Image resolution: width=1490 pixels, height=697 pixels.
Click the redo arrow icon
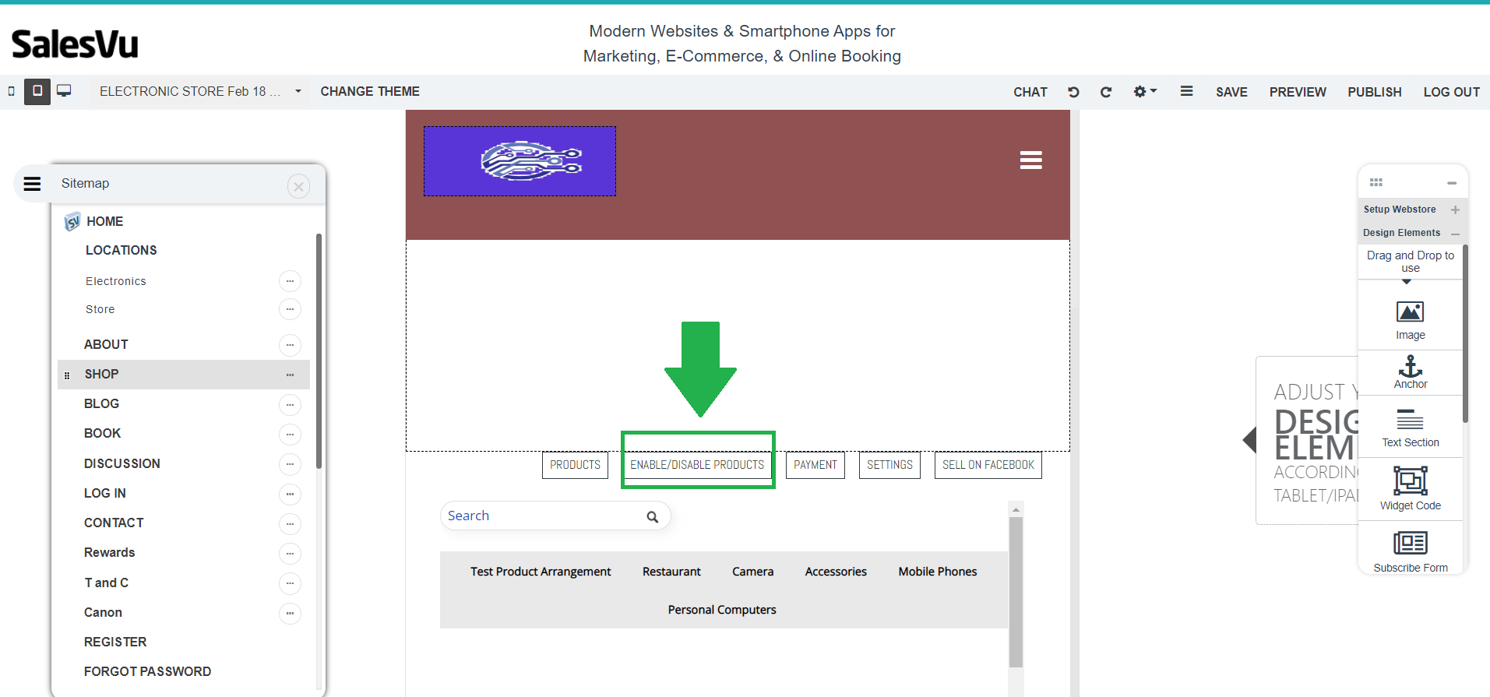click(1105, 92)
